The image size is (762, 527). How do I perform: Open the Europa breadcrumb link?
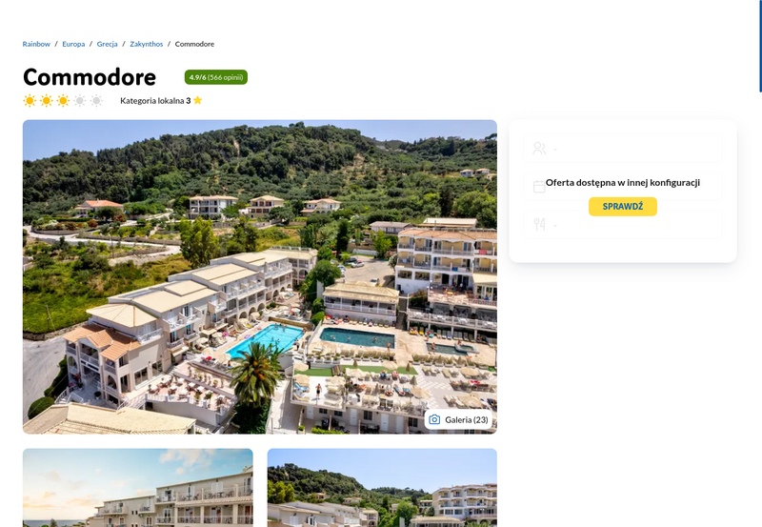(x=73, y=44)
